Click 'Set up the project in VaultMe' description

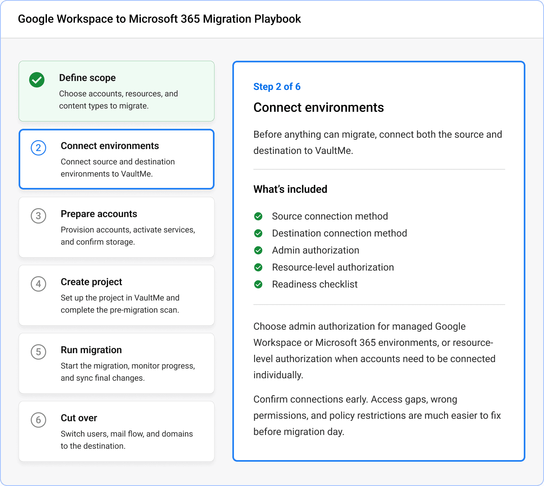pyautogui.click(x=120, y=304)
